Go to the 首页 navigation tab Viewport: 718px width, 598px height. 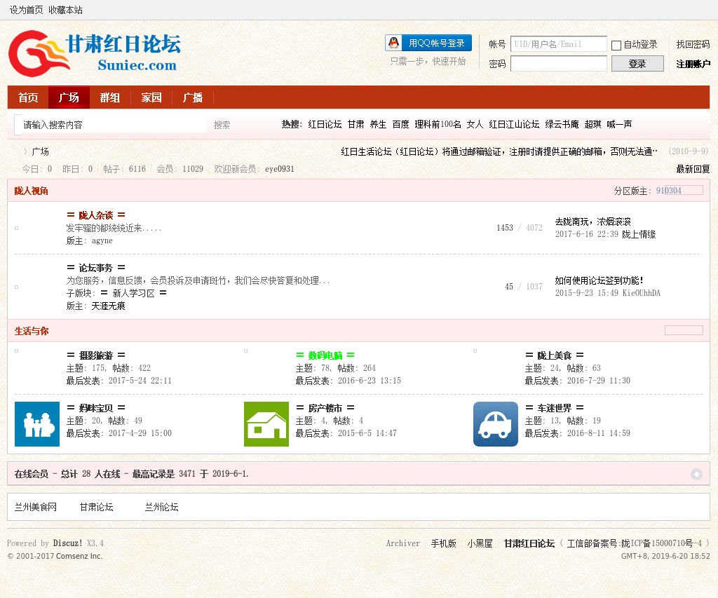pos(28,97)
